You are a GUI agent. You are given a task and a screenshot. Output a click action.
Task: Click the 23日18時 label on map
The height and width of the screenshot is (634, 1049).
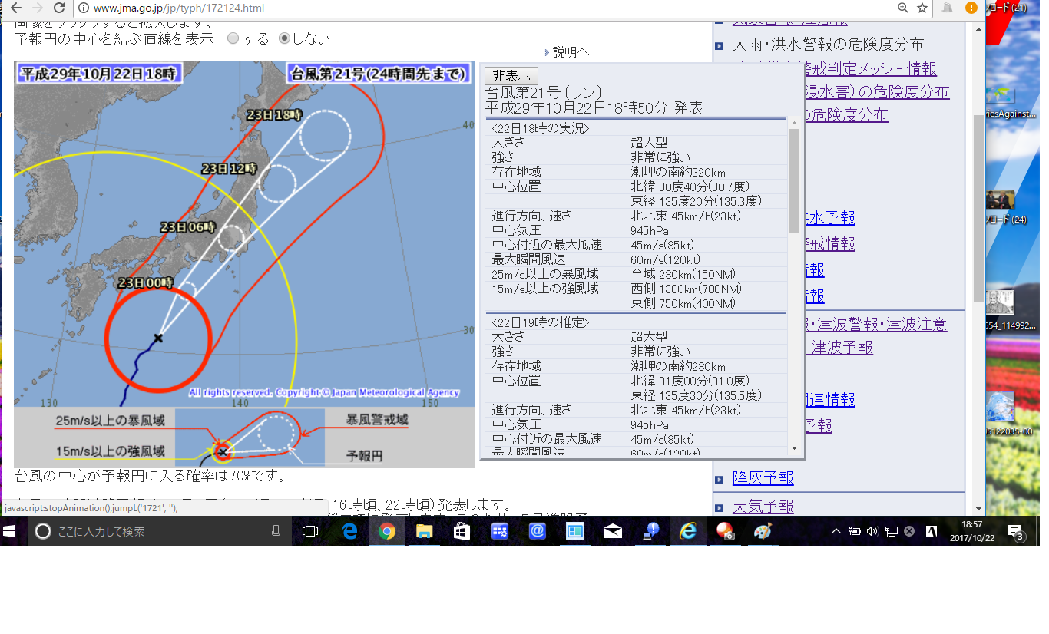pyautogui.click(x=276, y=114)
